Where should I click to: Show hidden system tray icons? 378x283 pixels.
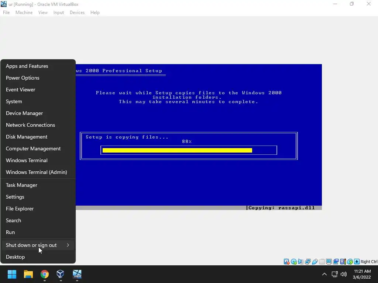tap(324, 274)
